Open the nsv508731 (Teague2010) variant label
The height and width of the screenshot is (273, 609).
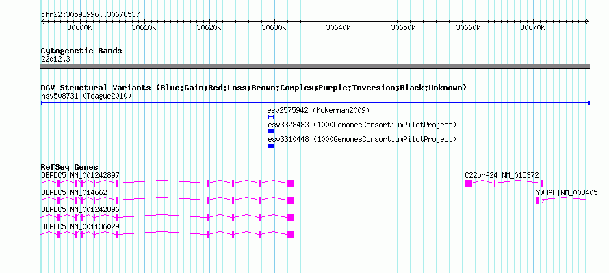click(x=86, y=96)
